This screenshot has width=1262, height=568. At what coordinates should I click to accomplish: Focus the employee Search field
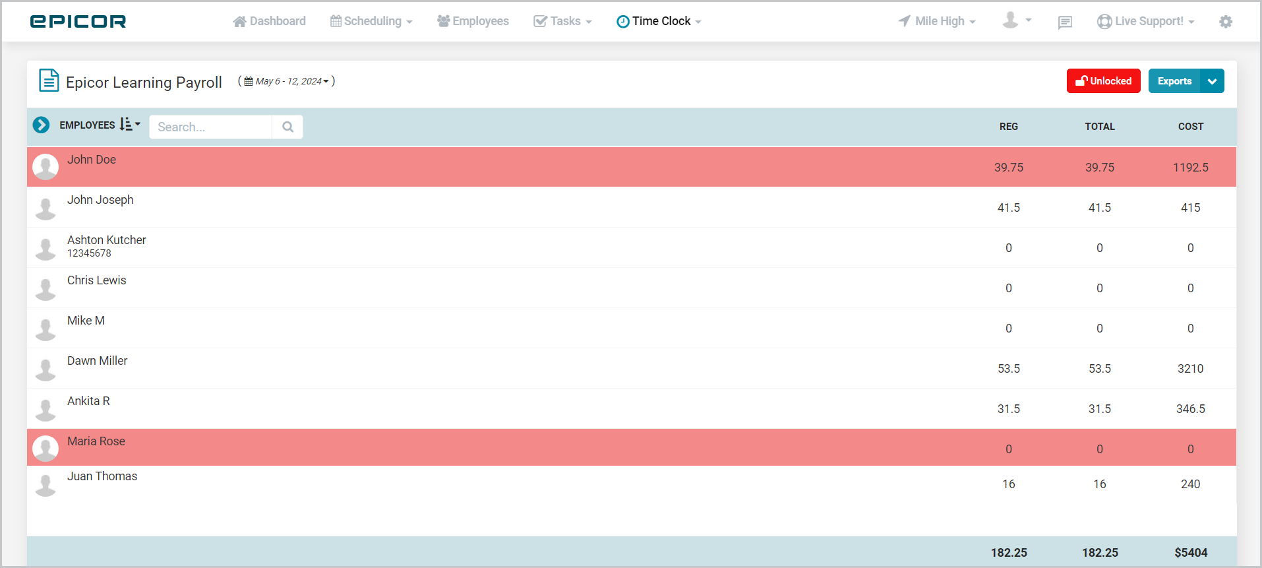[x=211, y=127]
